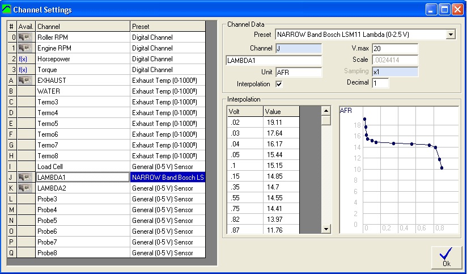Click the f(x) icon beside Torque
Viewport: 467px width, 274px height.
(x=23, y=70)
